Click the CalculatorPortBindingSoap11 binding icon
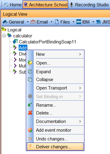110x154 pixels. click(x=15, y=42)
